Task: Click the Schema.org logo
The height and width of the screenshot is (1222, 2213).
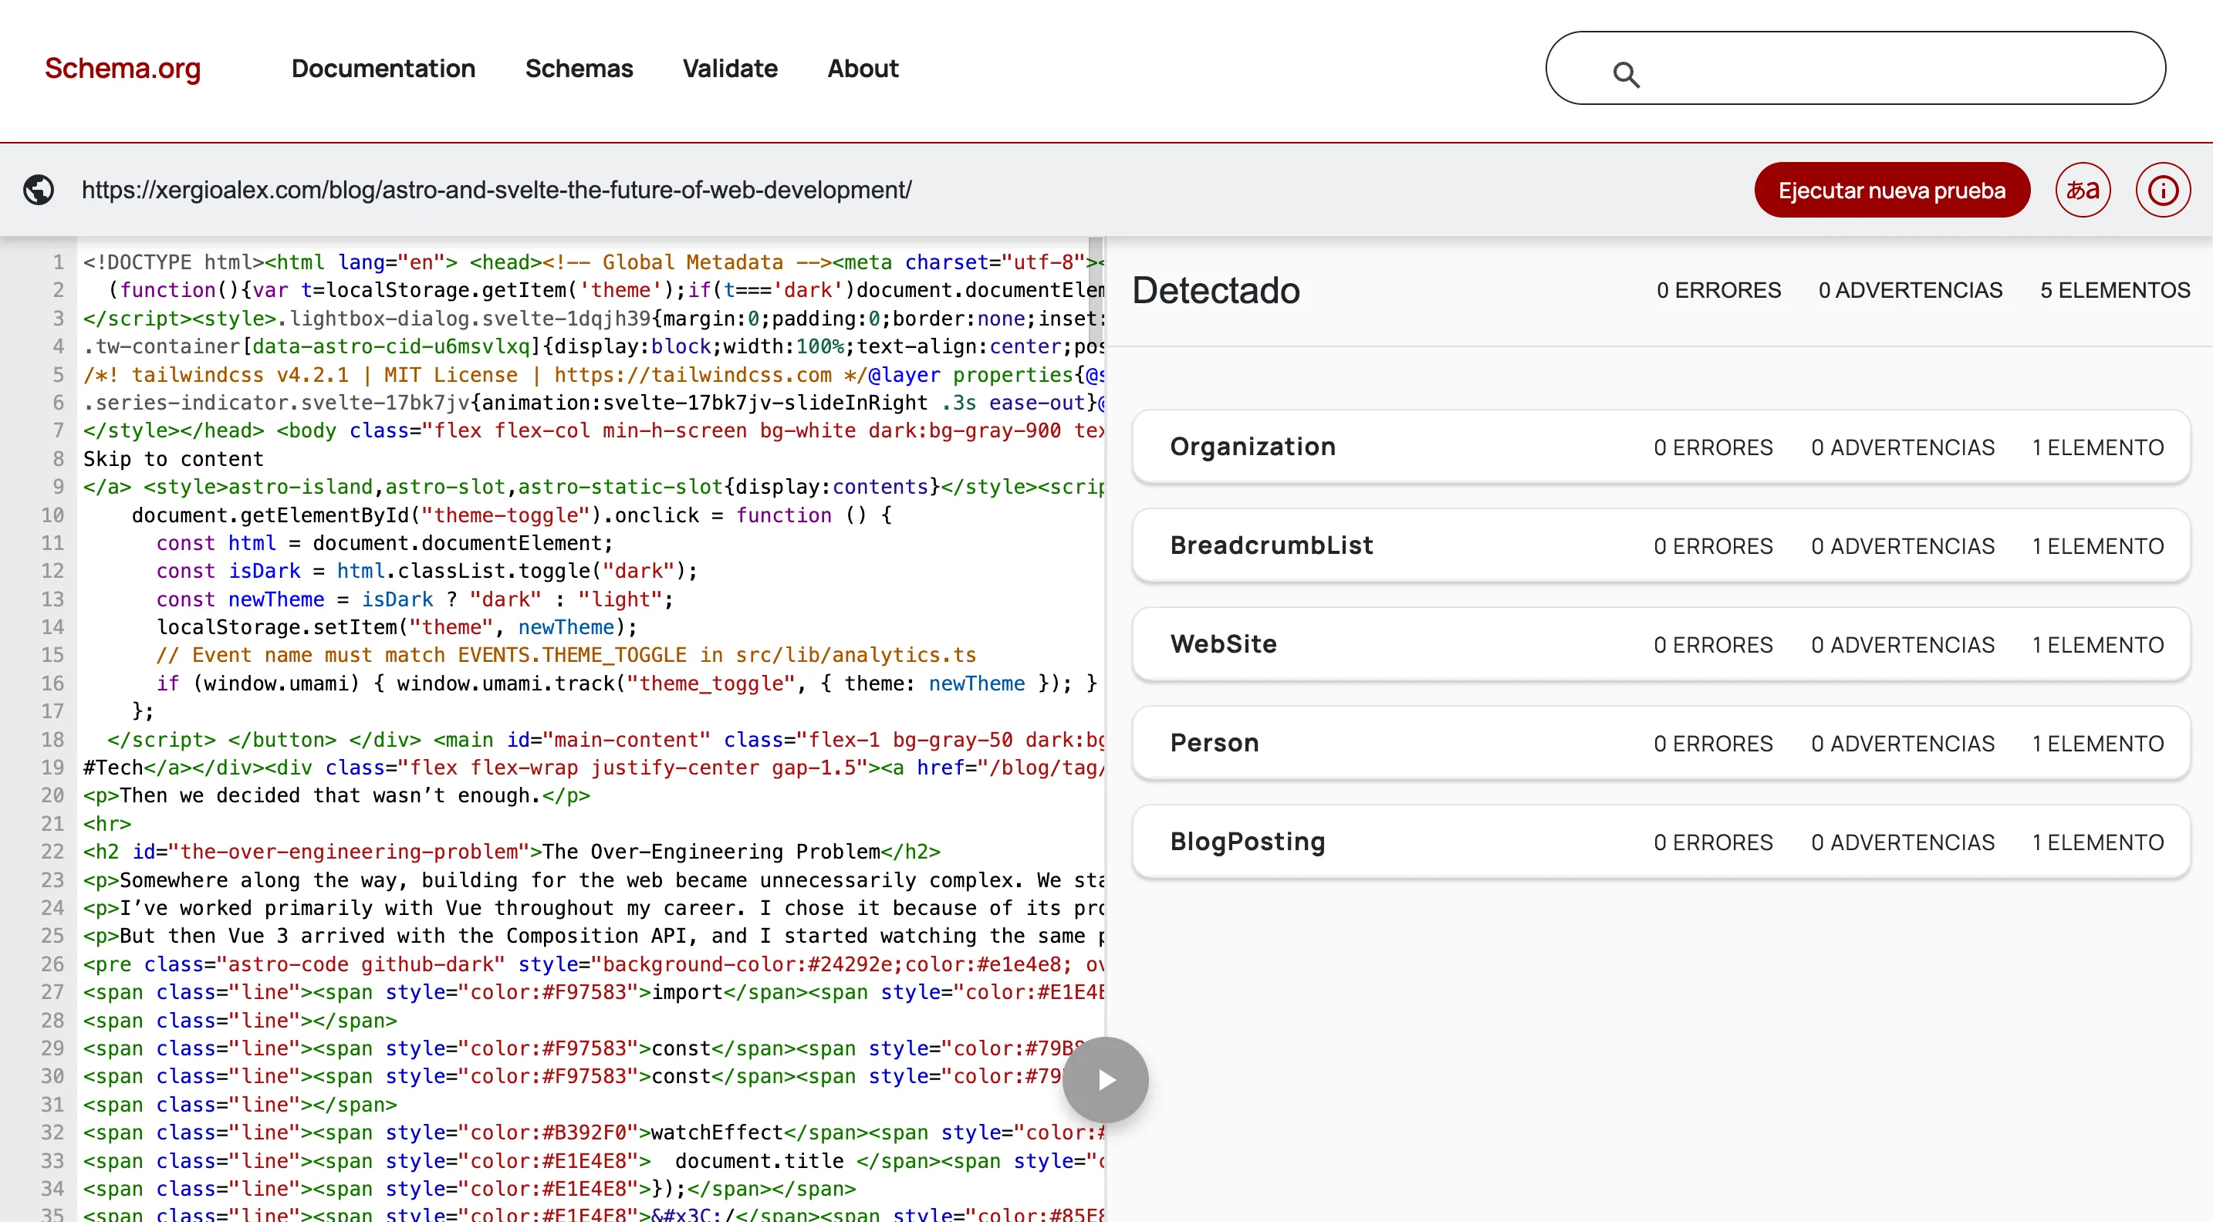Action: 122,69
